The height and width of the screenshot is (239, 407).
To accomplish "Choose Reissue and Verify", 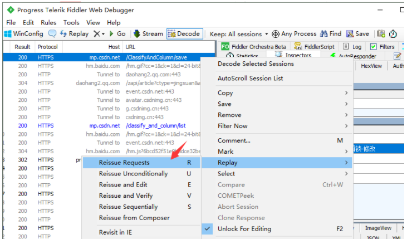I will tap(142, 196).
